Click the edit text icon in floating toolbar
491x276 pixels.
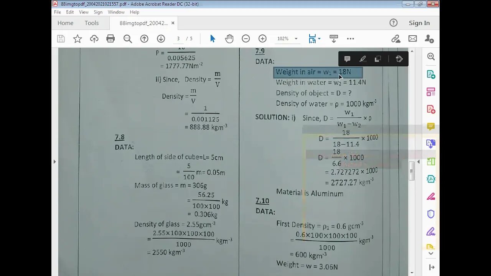pyautogui.click(x=399, y=59)
